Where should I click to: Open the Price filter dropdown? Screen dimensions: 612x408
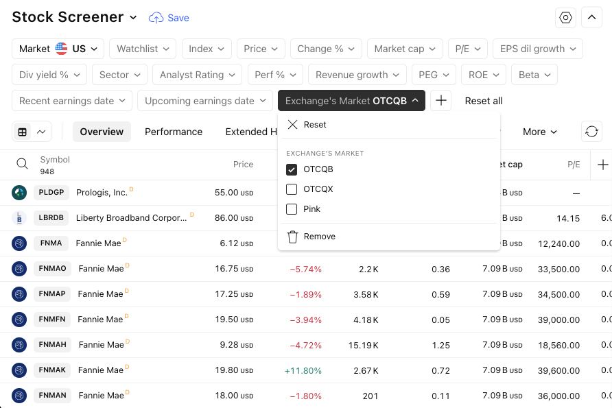point(261,49)
